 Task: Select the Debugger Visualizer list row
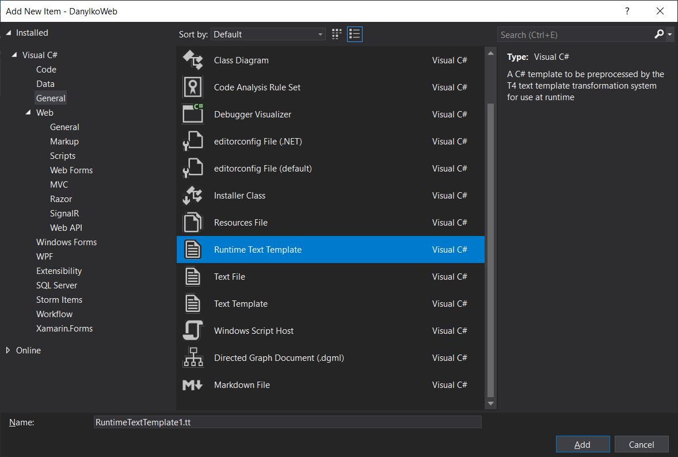click(331, 114)
